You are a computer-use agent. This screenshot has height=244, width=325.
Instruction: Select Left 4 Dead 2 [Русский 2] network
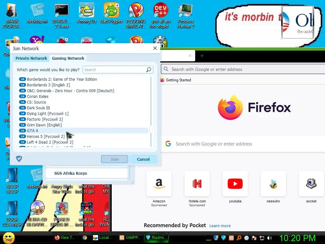tap(83, 142)
